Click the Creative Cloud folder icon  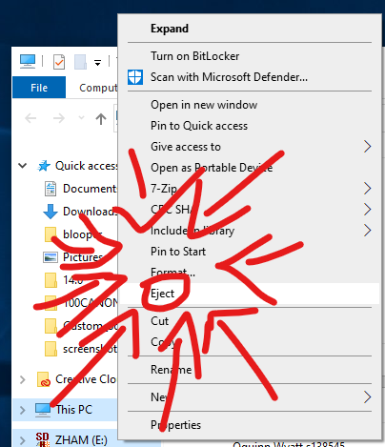click(44, 379)
